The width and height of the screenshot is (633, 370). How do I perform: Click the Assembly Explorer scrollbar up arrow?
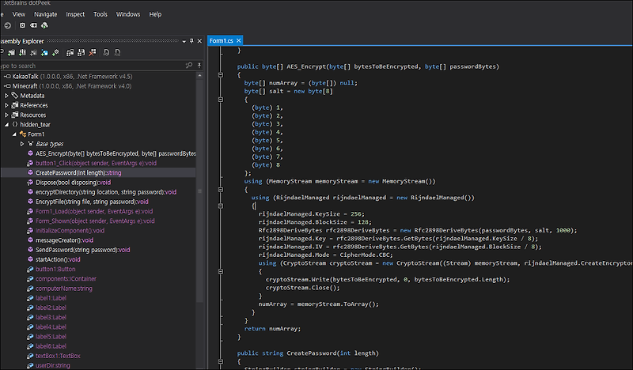199,75
